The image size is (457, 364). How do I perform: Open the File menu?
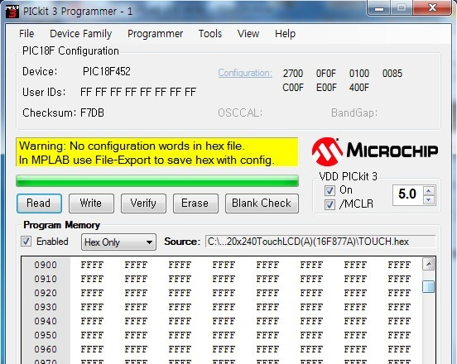pyautogui.click(x=26, y=34)
